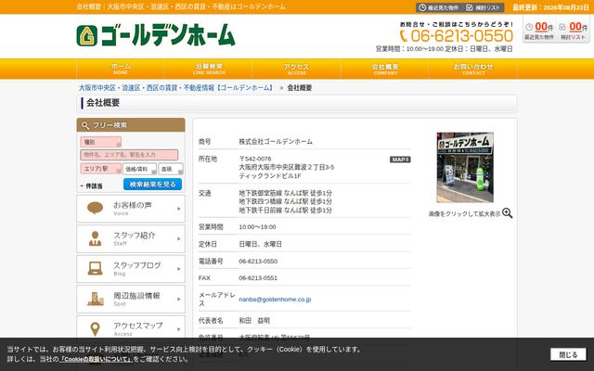Click the 最終更新 date text

tap(550, 7)
